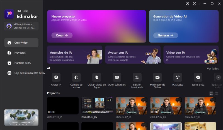Open the Texto a voz tool

(x=198, y=77)
